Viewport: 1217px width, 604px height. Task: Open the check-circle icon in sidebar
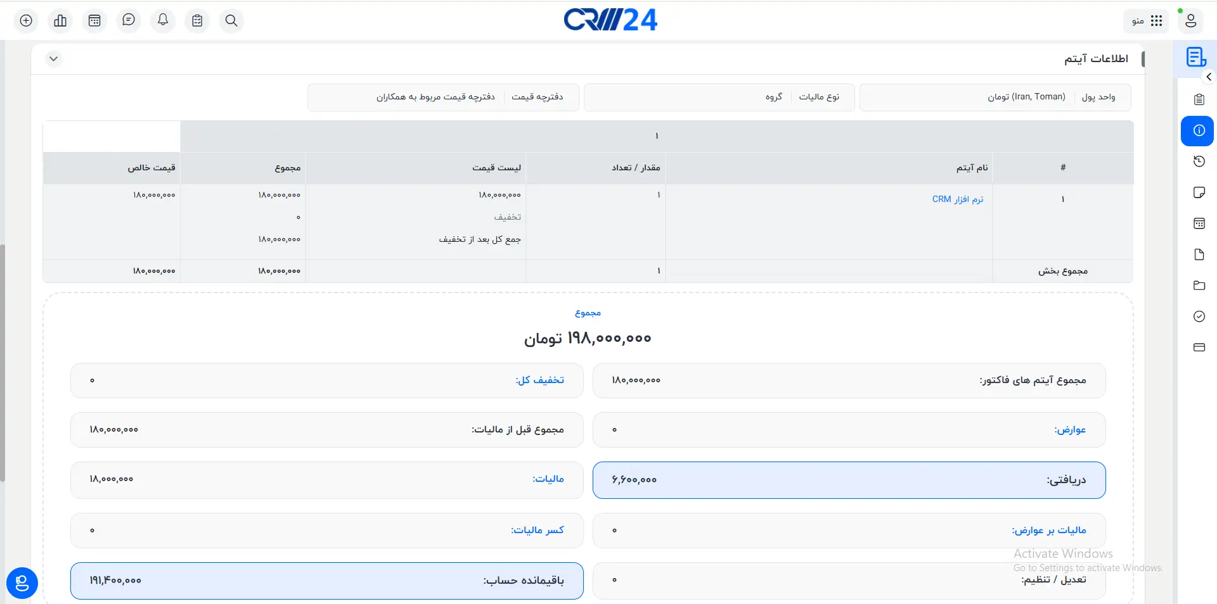tap(1199, 317)
